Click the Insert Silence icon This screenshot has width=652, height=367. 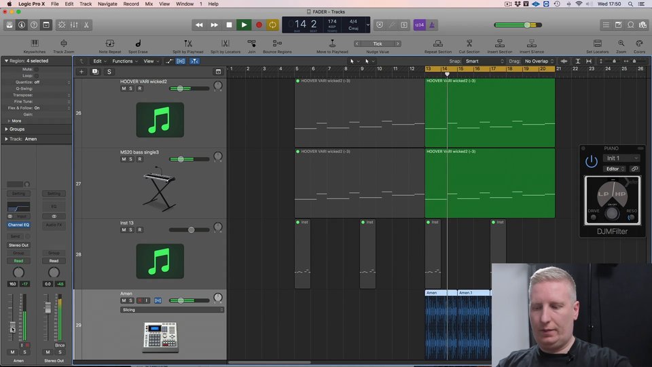531,43
